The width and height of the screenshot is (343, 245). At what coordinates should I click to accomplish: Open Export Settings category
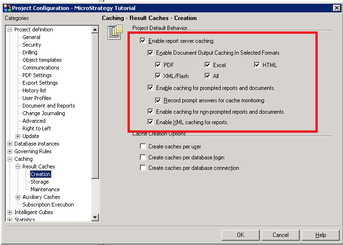click(40, 83)
